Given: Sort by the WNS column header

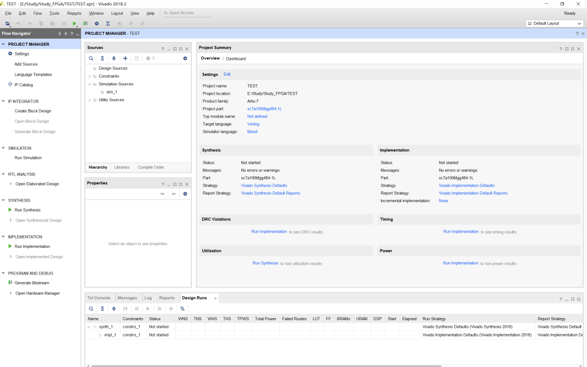Looking at the screenshot, I should 183,319.
